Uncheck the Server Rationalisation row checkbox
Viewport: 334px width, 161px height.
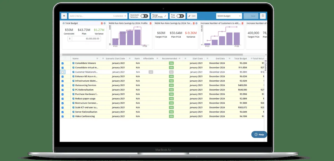pos(62,112)
